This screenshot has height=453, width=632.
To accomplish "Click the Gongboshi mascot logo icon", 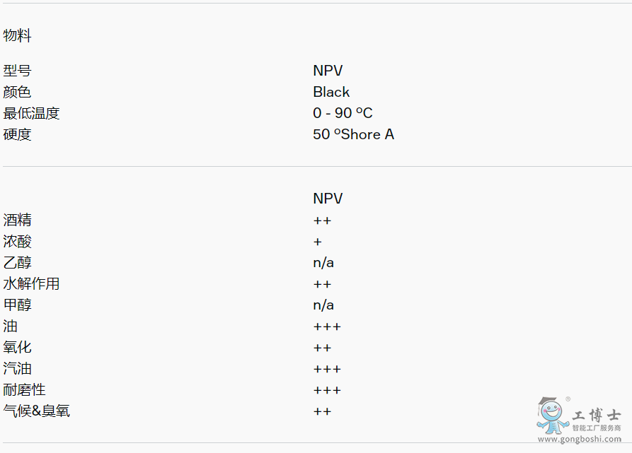I will pos(553,416).
